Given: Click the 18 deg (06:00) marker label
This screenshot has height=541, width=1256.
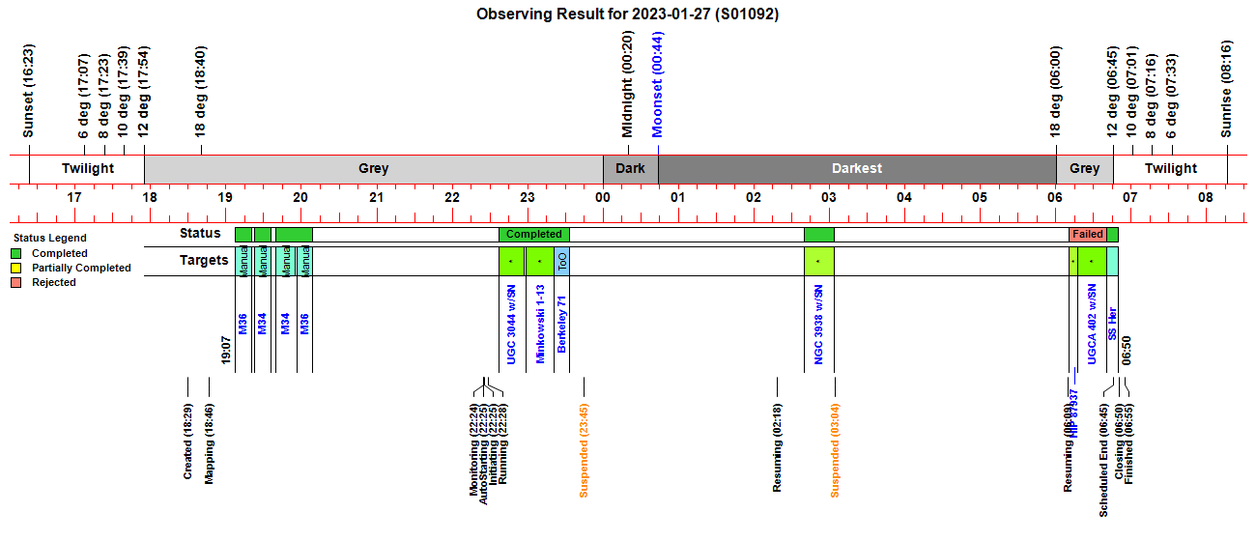Looking at the screenshot, I should [1056, 92].
